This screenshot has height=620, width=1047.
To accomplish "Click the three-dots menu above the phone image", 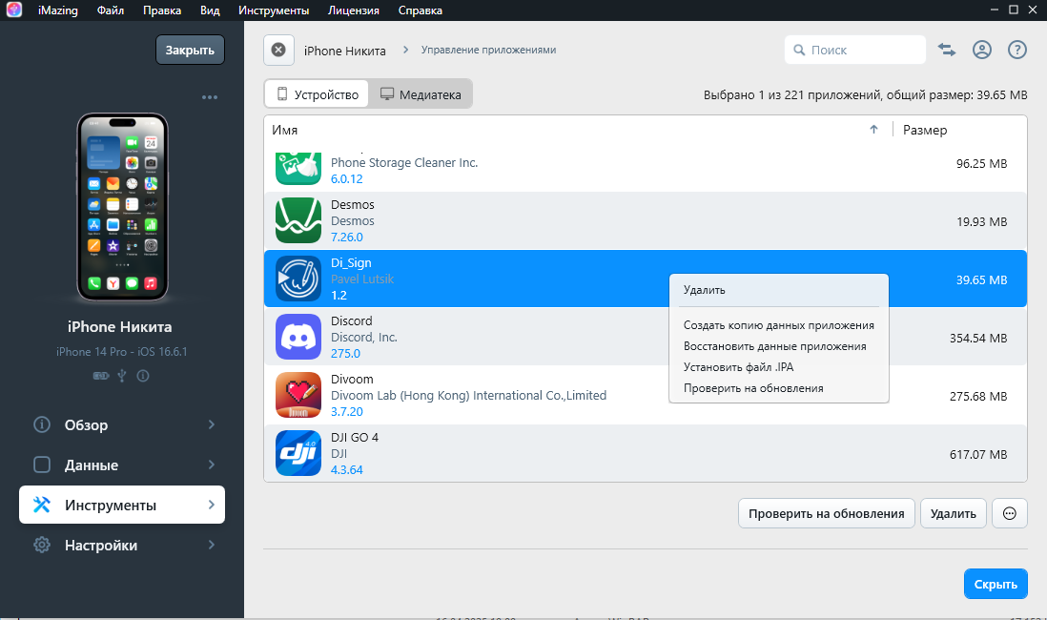I will tap(210, 97).
